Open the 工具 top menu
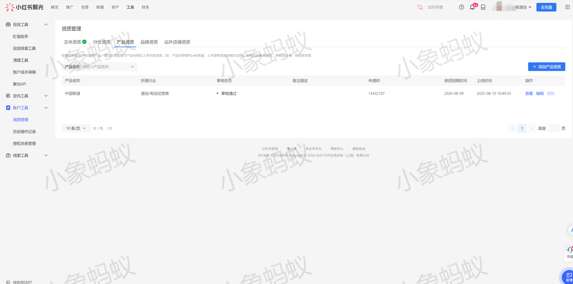Screen dimensions: 573x284 pyautogui.click(x=130, y=7)
